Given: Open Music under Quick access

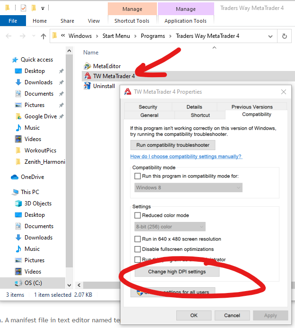Looking at the screenshot, I should [27, 128].
